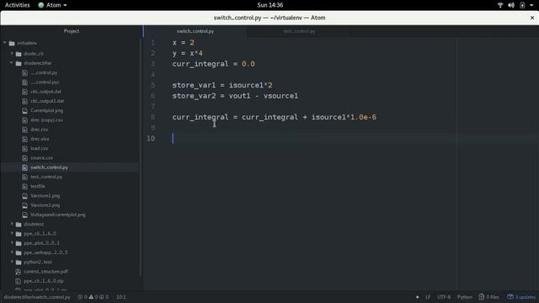Open the first ...control.py file
The image size is (539, 303).
tap(44, 73)
